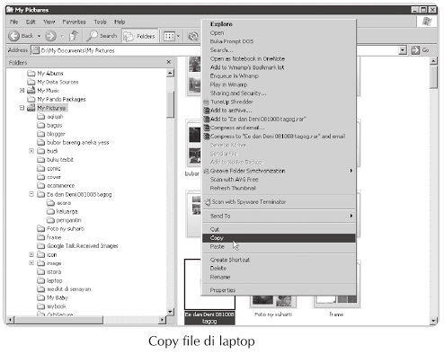Choose Search... in the context menu
Image resolution: width=444 pixels, height=354 pixels.
pos(279,50)
